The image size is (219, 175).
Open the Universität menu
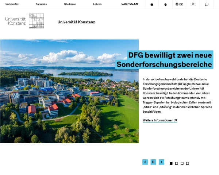12,4
